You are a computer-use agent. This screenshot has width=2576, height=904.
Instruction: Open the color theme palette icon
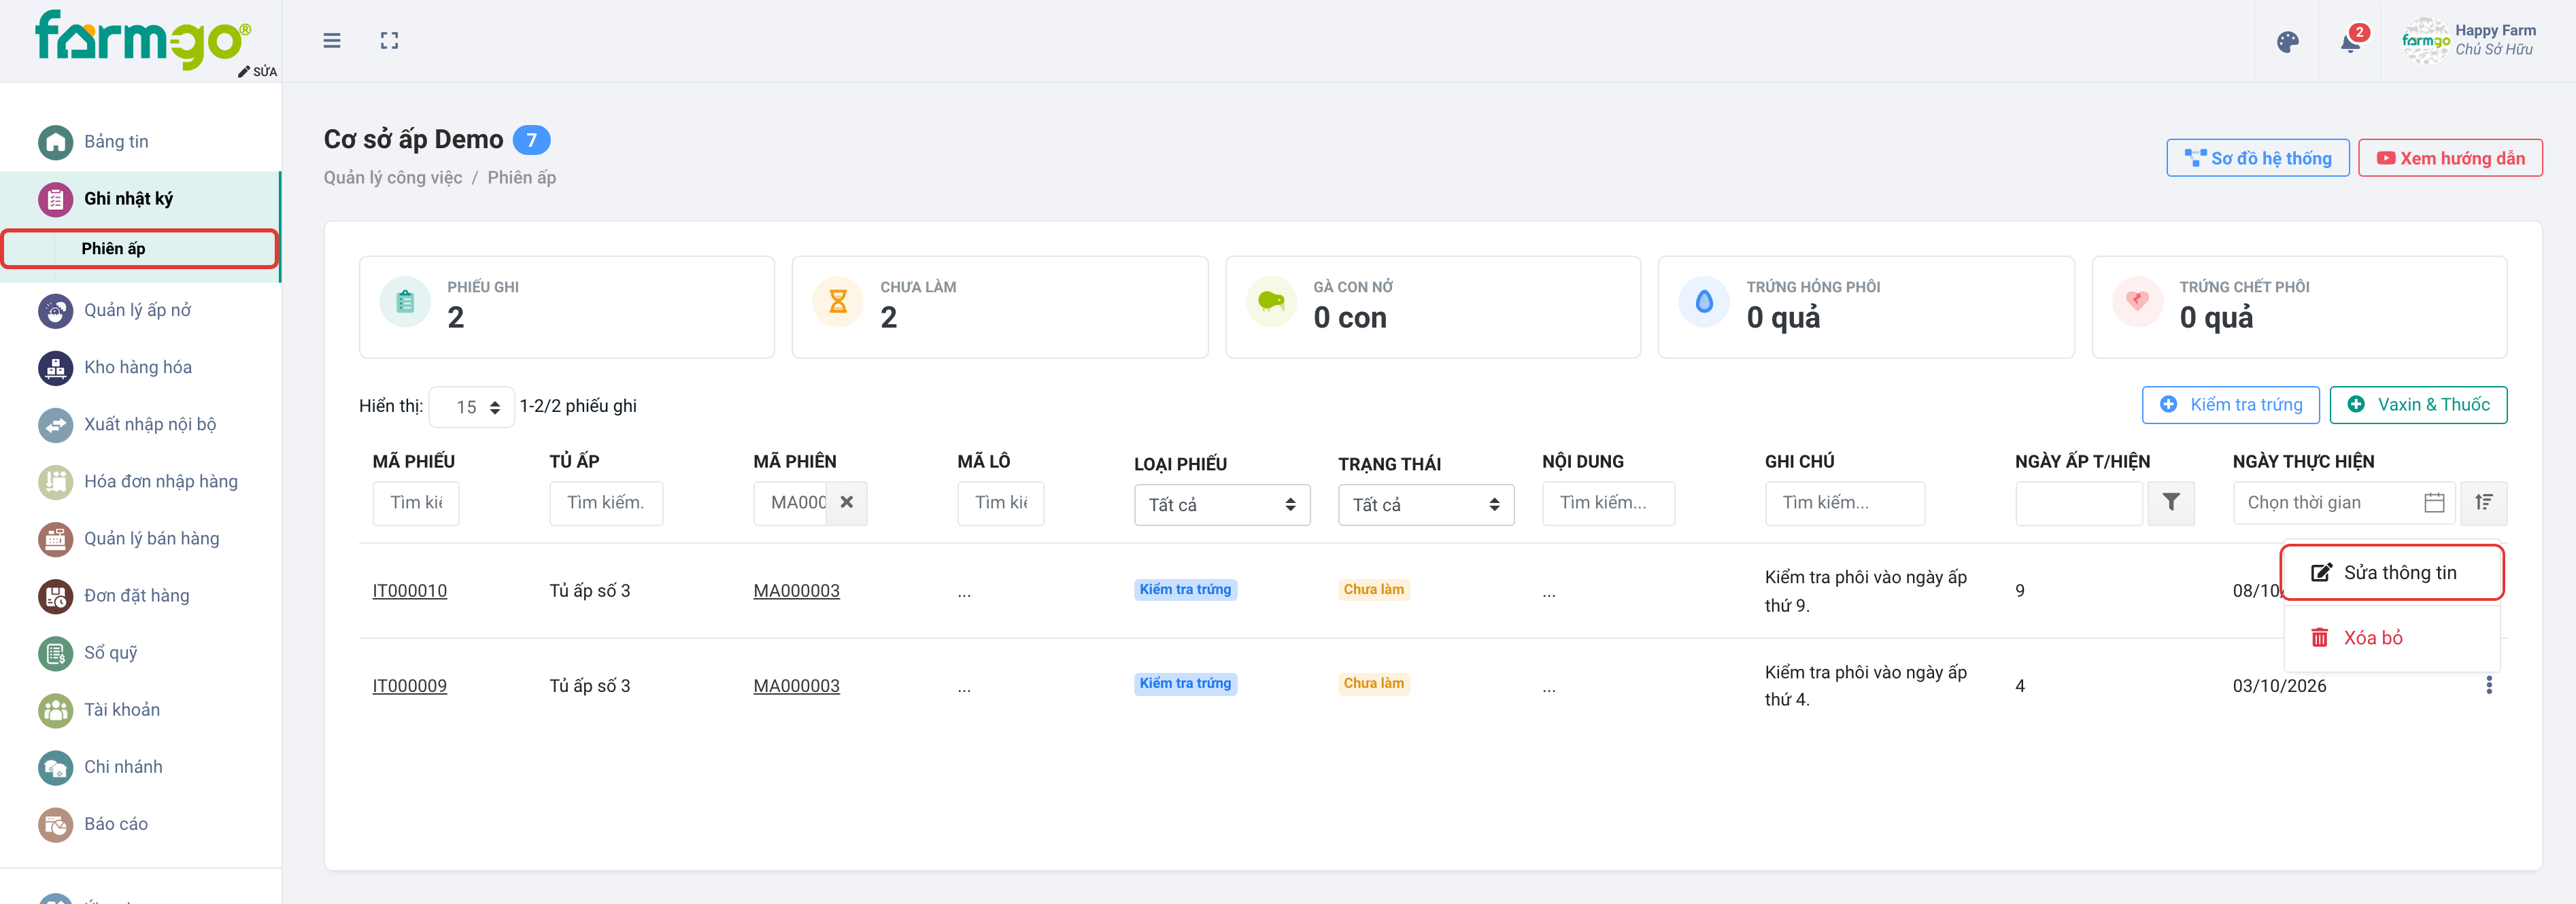[x=2287, y=42]
